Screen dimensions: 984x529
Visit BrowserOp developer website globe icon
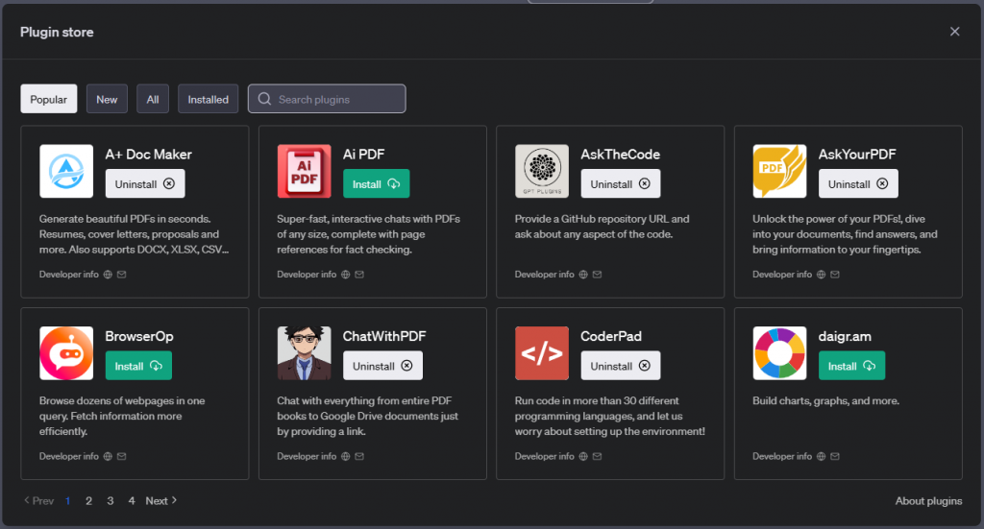pos(108,456)
